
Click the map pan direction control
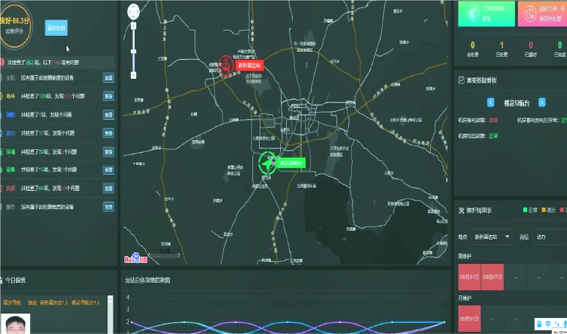[x=133, y=11]
